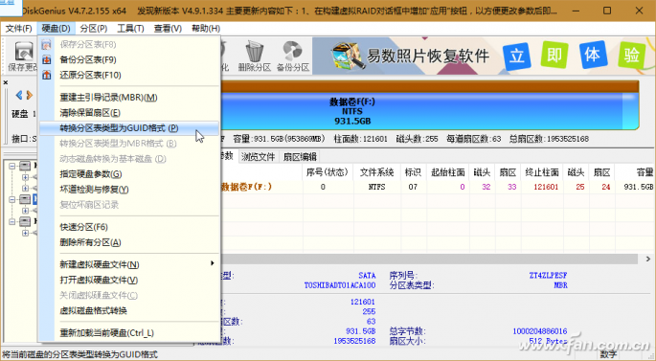Select 删除所有分区(A) menu entry
This screenshot has height=361, width=656.
tap(129, 242)
